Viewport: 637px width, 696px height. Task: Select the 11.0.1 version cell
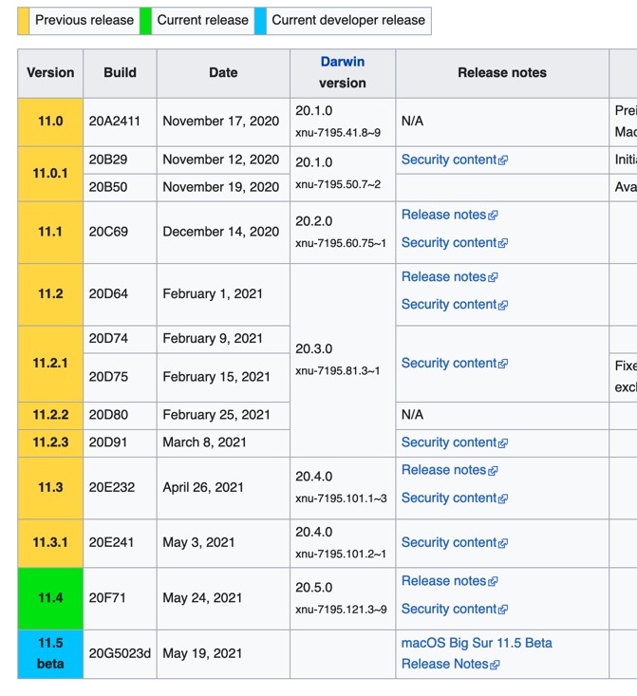click(x=50, y=174)
